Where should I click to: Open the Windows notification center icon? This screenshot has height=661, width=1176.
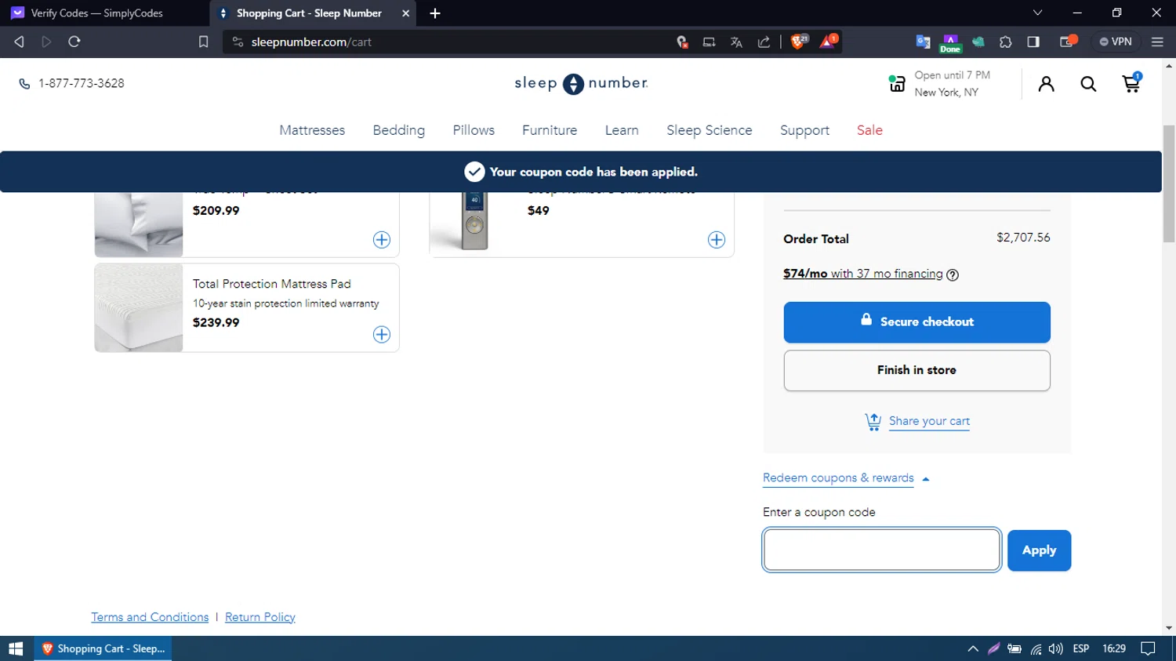(1148, 648)
